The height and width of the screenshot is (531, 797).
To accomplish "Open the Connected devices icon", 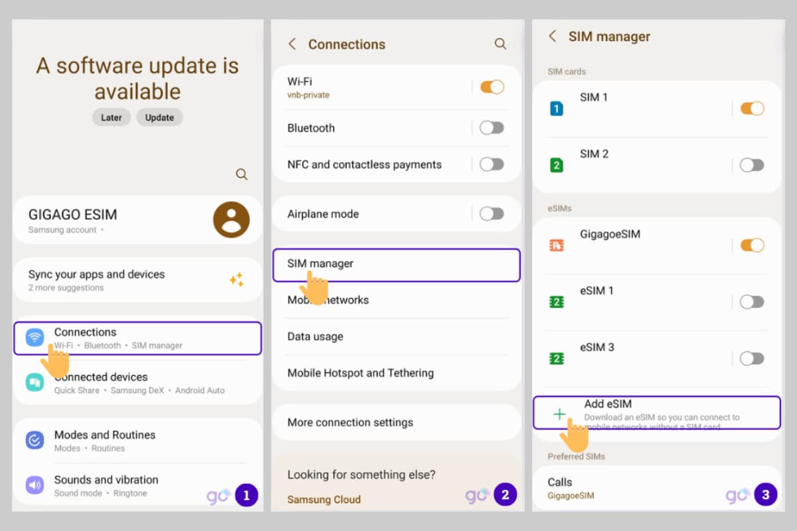I will pyautogui.click(x=35, y=382).
